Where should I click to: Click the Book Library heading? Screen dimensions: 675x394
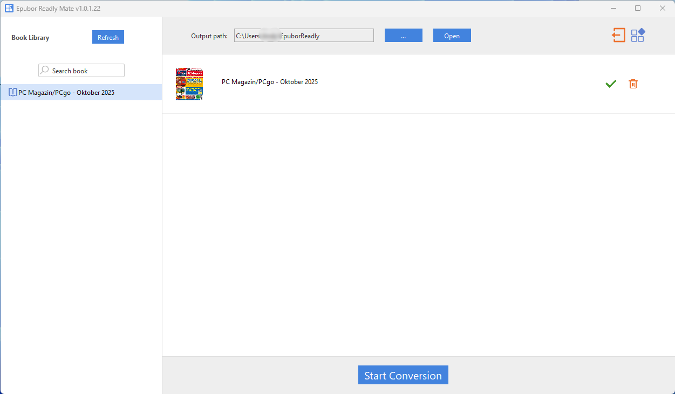click(x=30, y=38)
